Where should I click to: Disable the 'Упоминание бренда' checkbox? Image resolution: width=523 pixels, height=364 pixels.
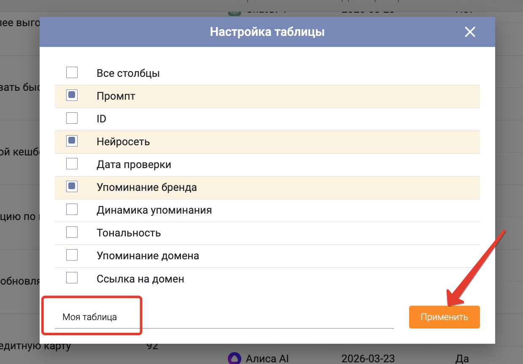click(72, 187)
